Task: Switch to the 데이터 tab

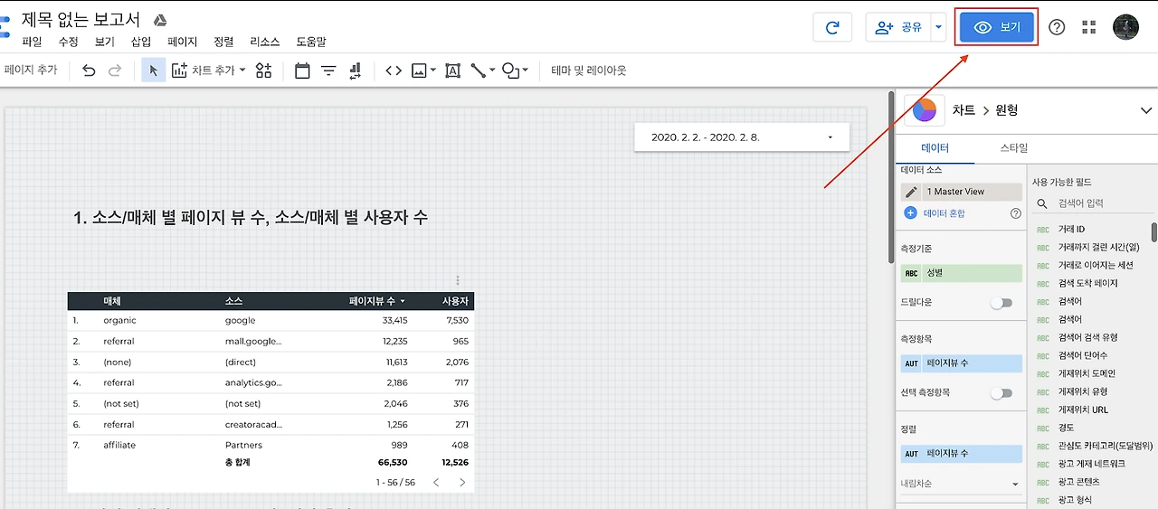Action: pos(935,148)
